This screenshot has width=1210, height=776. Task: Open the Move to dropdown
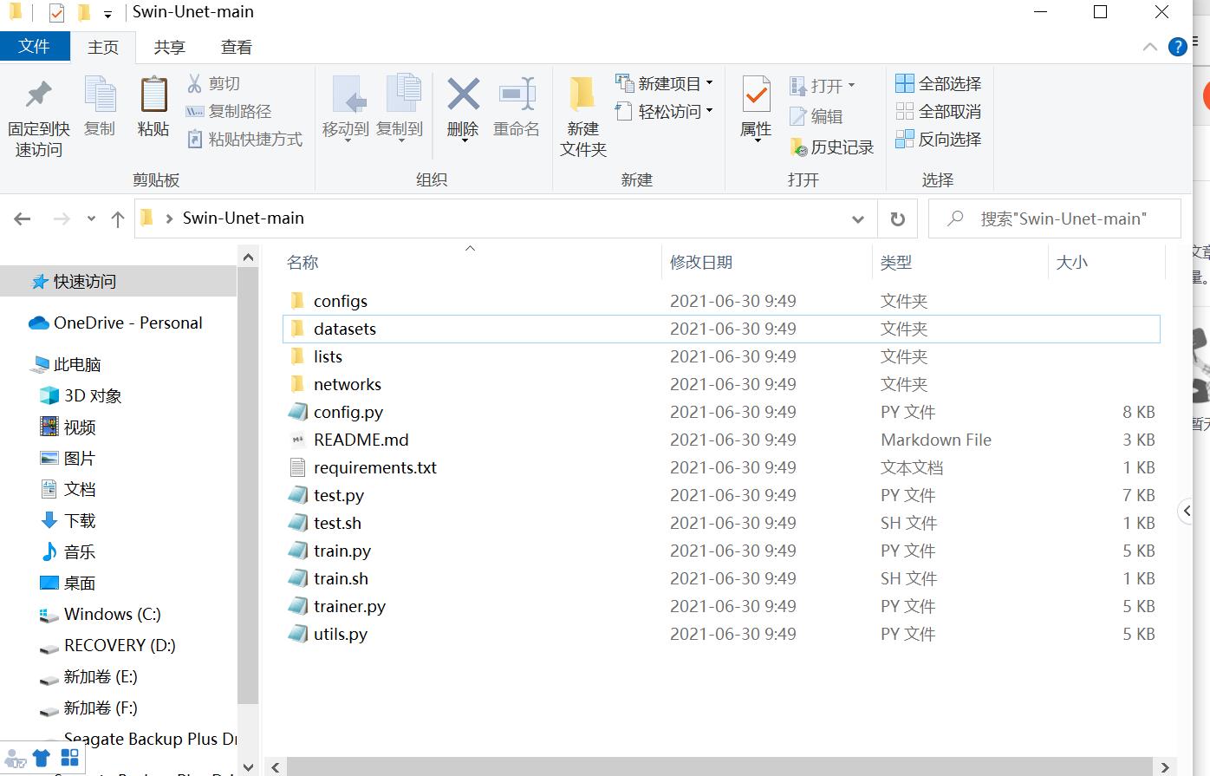[346, 108]
